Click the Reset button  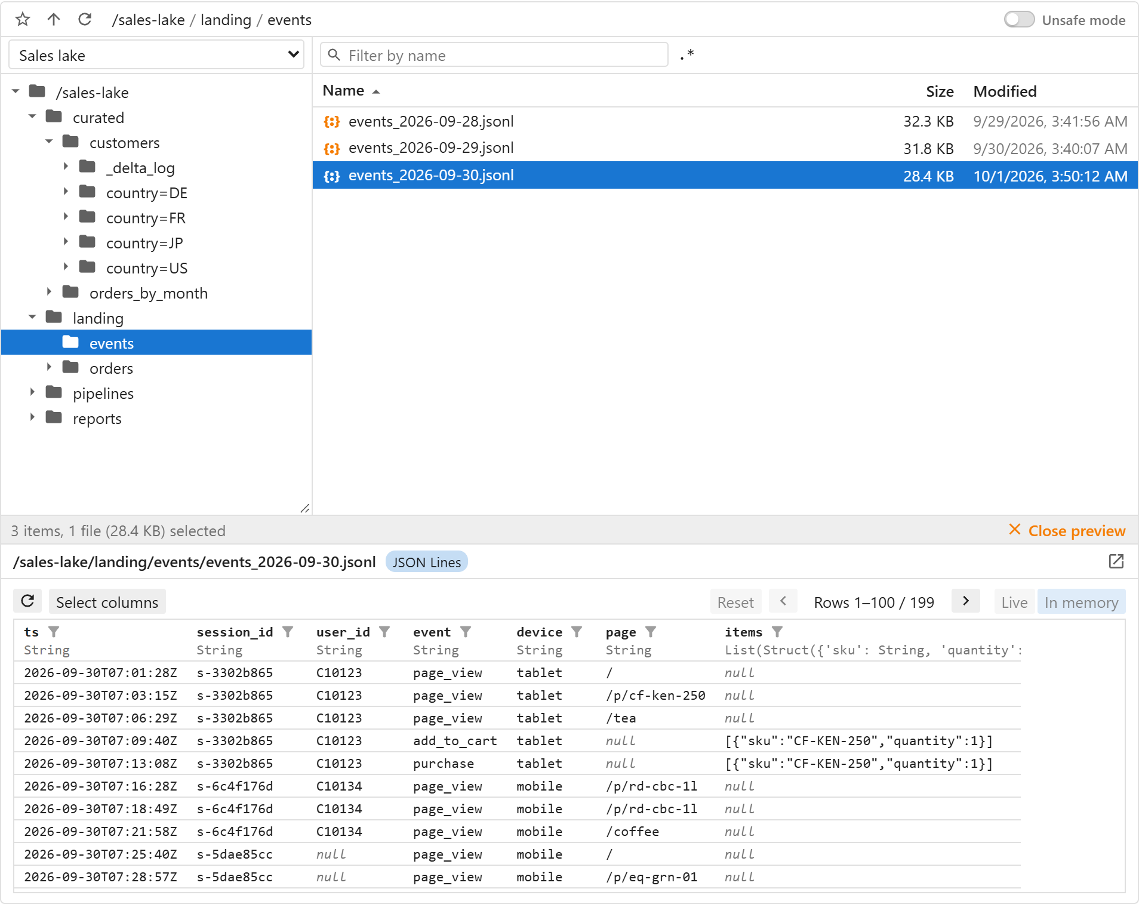coord(735,602)
